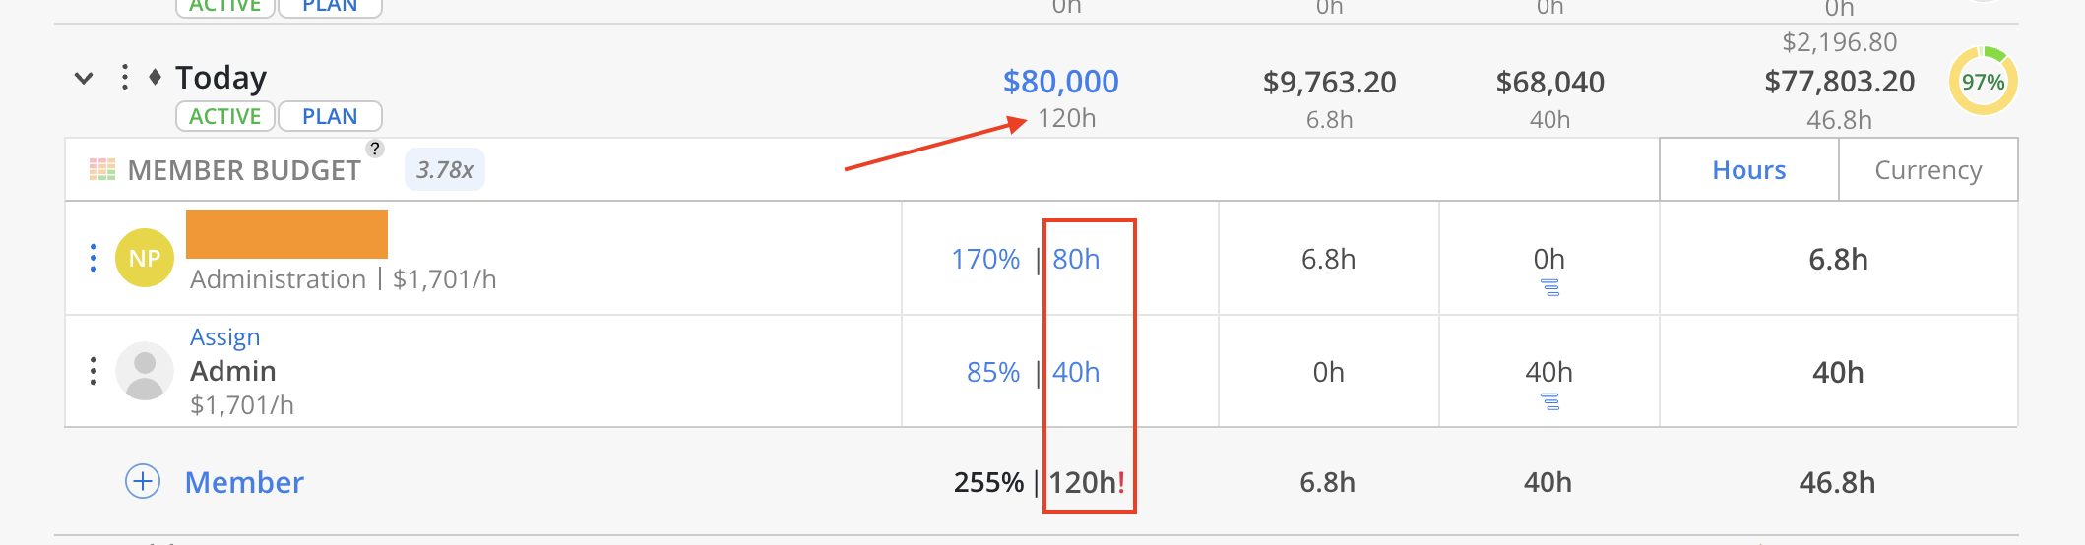
Task: Open the Member Budget help question mark
Action: tap(375, 149)
